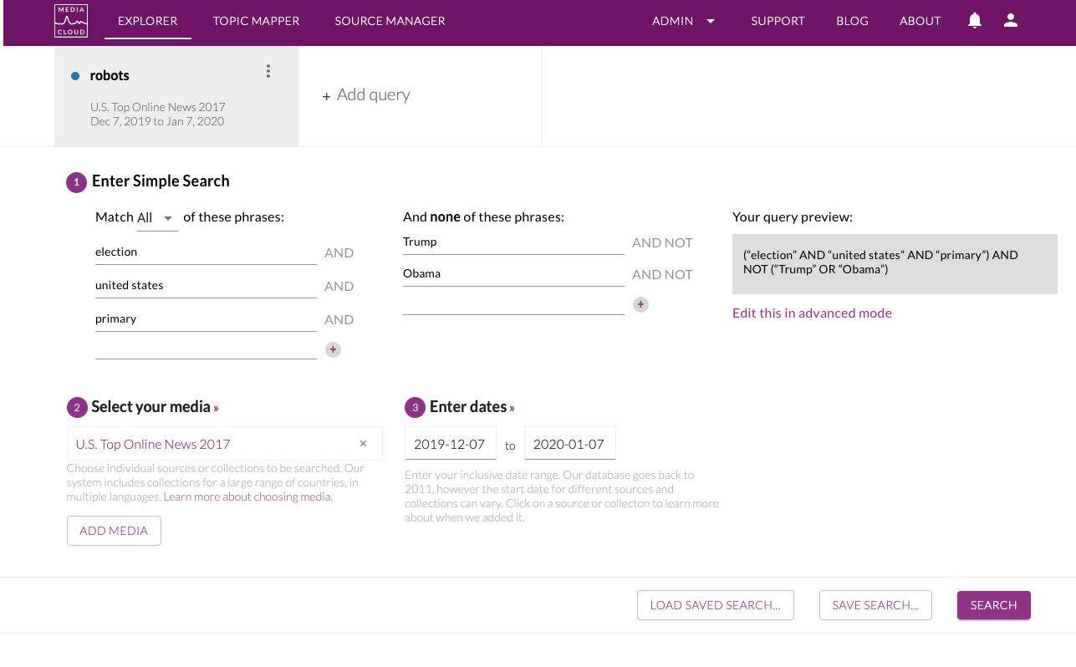The height and width of the screenshot is (667, 1076).
Task: Expand the Match All dropdown
Action: (157, 218)
